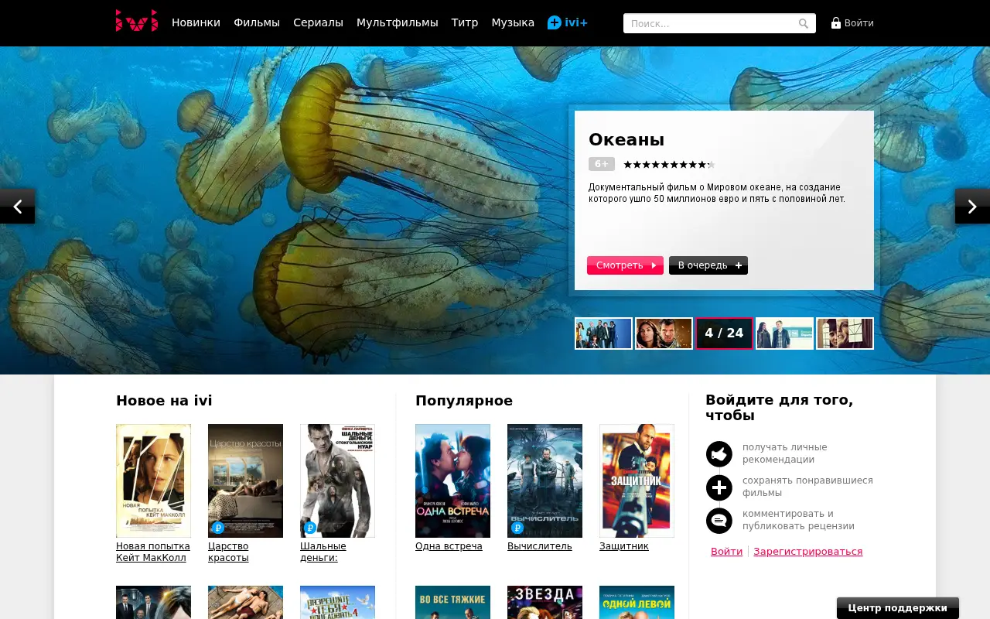Click the ruble badge on Царство красоты poster

click(218, 528)
